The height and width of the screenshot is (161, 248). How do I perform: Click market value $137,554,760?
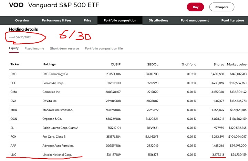pyautogui.click(x=238, y=83)
